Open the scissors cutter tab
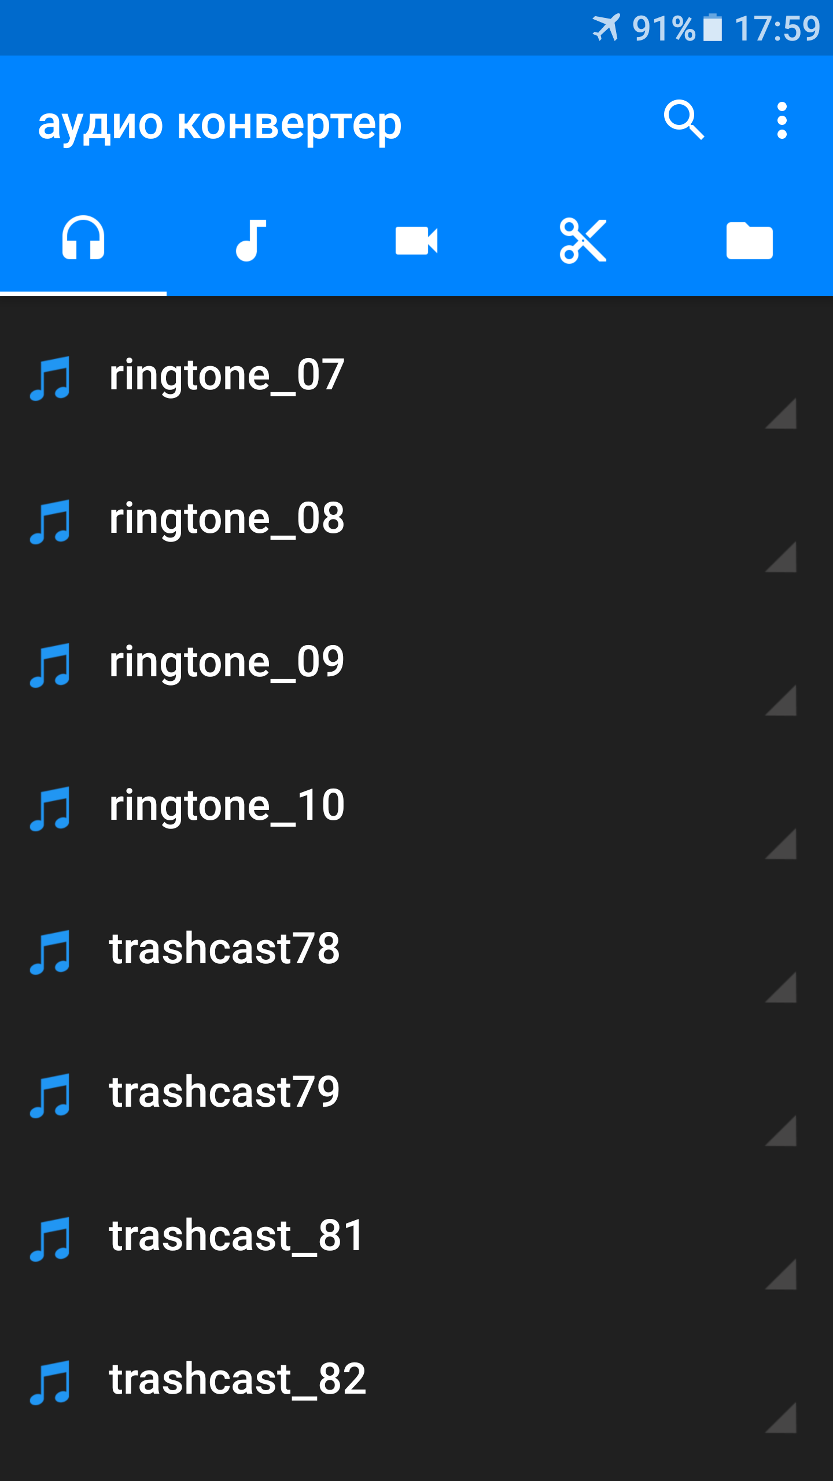This screenshot has height=1481, width=833. (x=583, y=240)
